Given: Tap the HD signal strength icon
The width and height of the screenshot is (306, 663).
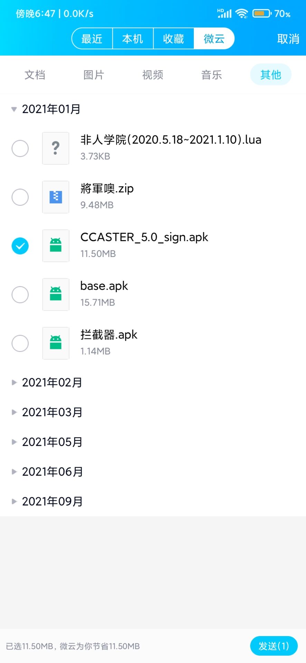Looking at the screenshot, I should click(x=224, y=13).
